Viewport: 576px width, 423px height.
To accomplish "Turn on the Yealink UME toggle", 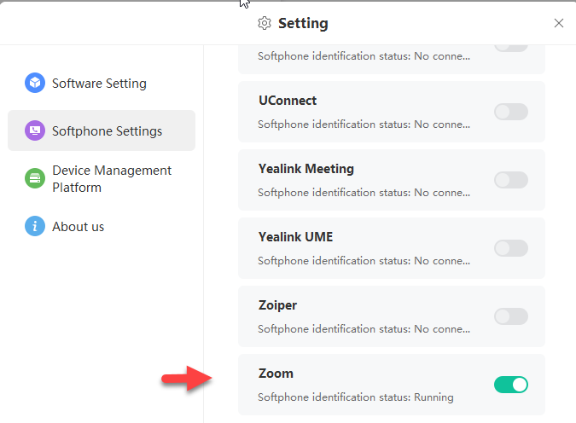I will tap(510, 248).
